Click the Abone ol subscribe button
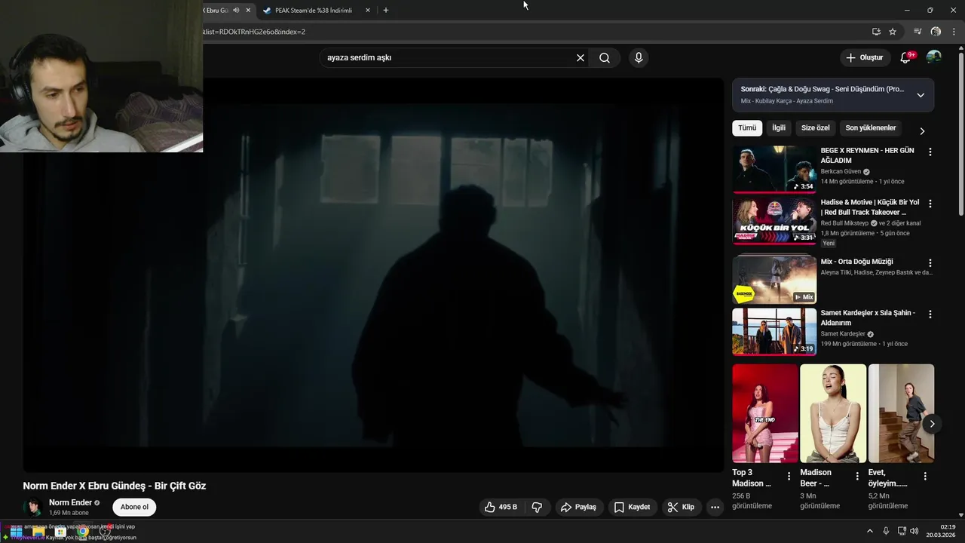 pos(134,507)
